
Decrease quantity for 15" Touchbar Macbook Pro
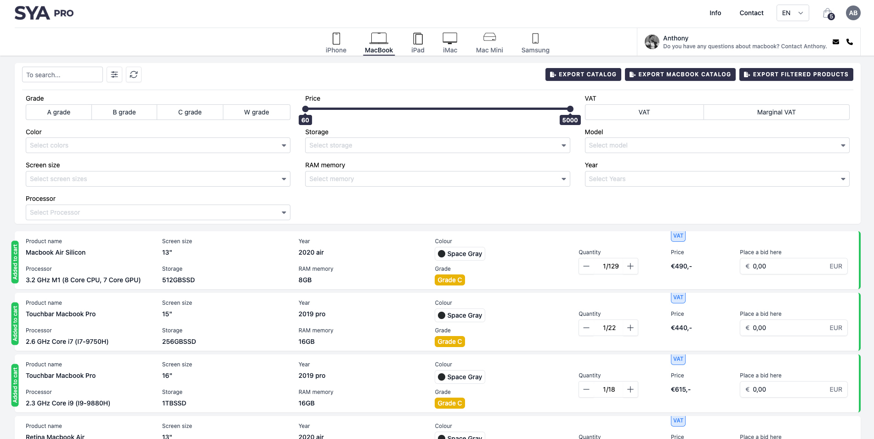tap(586, 328)
